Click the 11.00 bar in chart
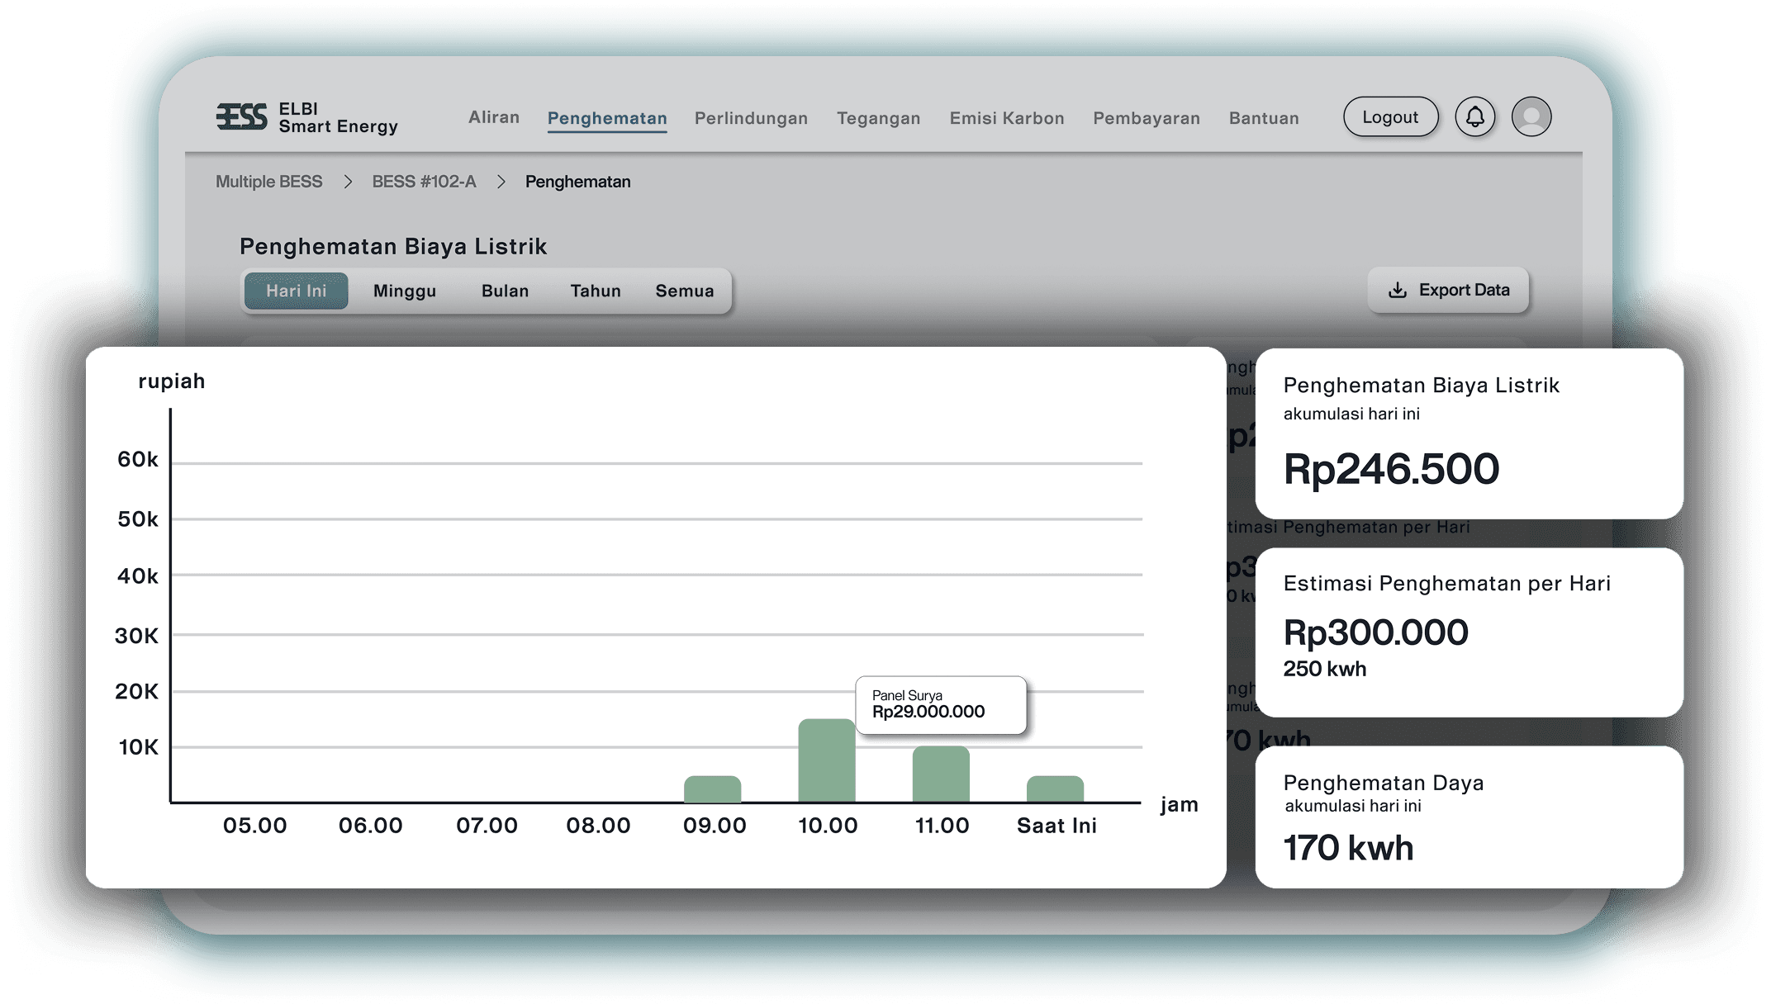This screenshot has height=1004, width=1771. point(941,774)
